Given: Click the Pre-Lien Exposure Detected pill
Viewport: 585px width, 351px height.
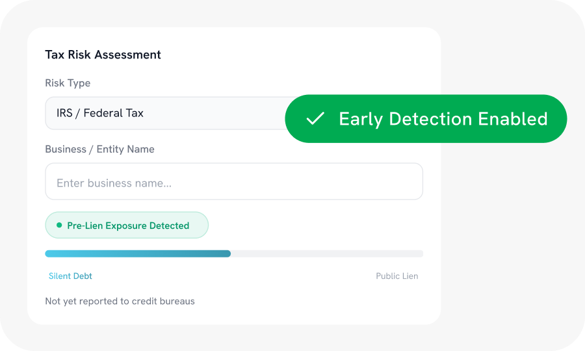Looking at the screenshot, I should coord(127,225).
